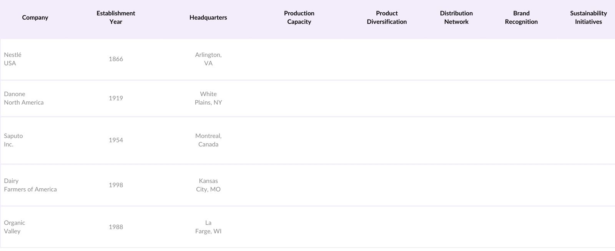Click the Production Capacity column header

[x=299, y=18]
